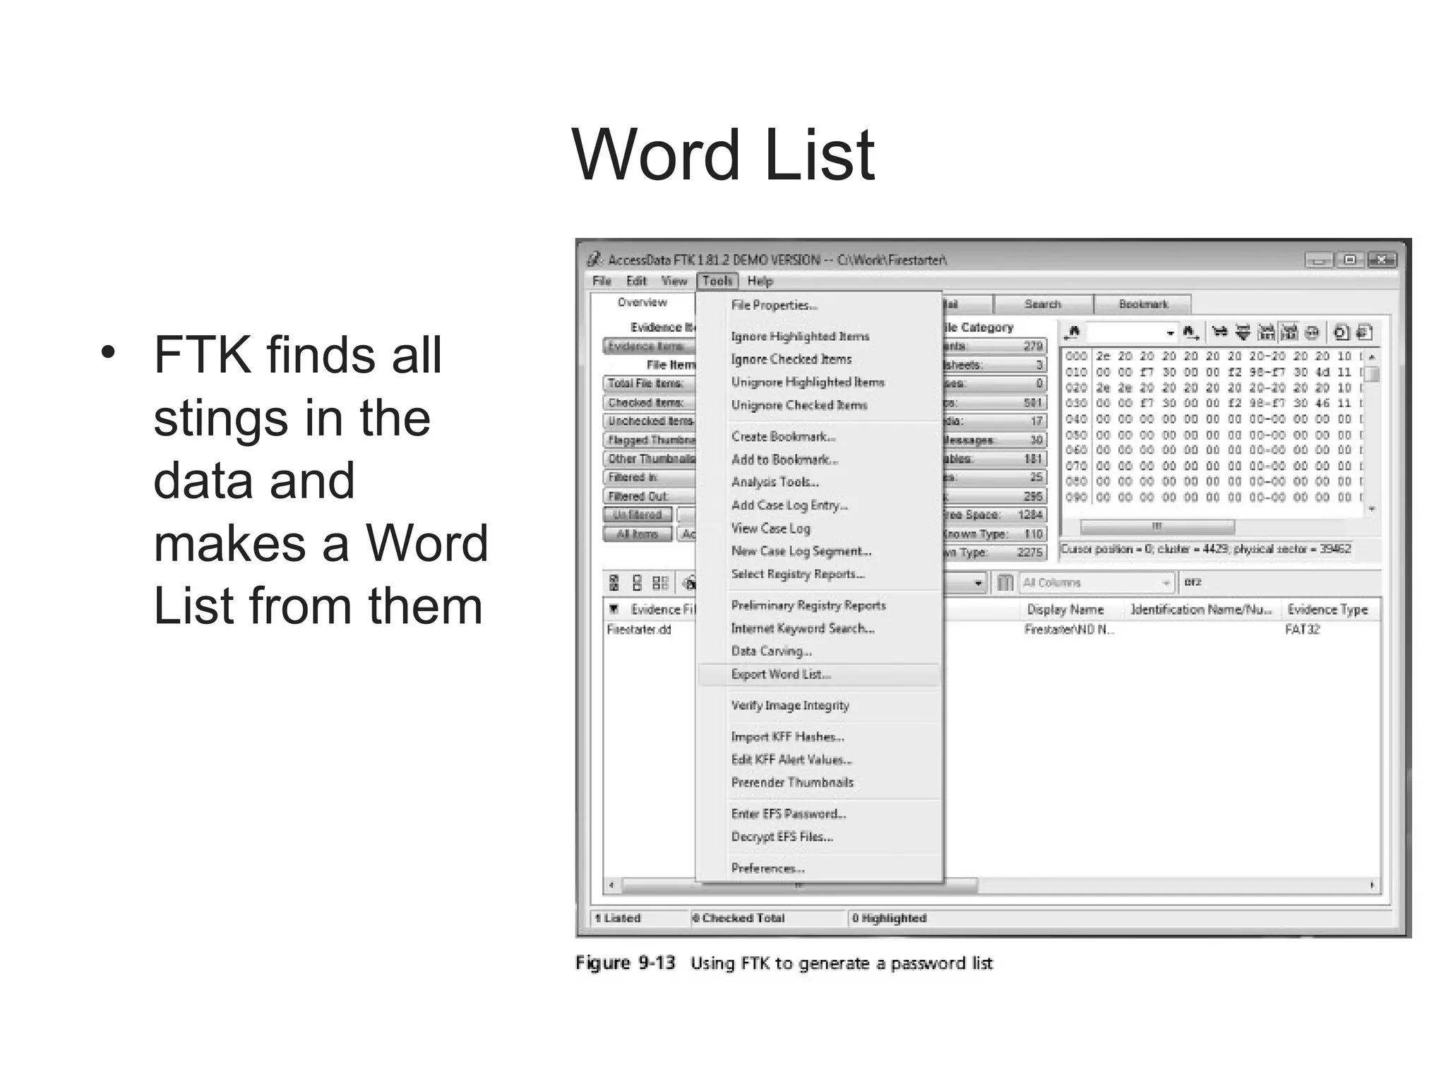
Task: Click the round Internet-style viewer icon
Action: [x=1312, y=332]
